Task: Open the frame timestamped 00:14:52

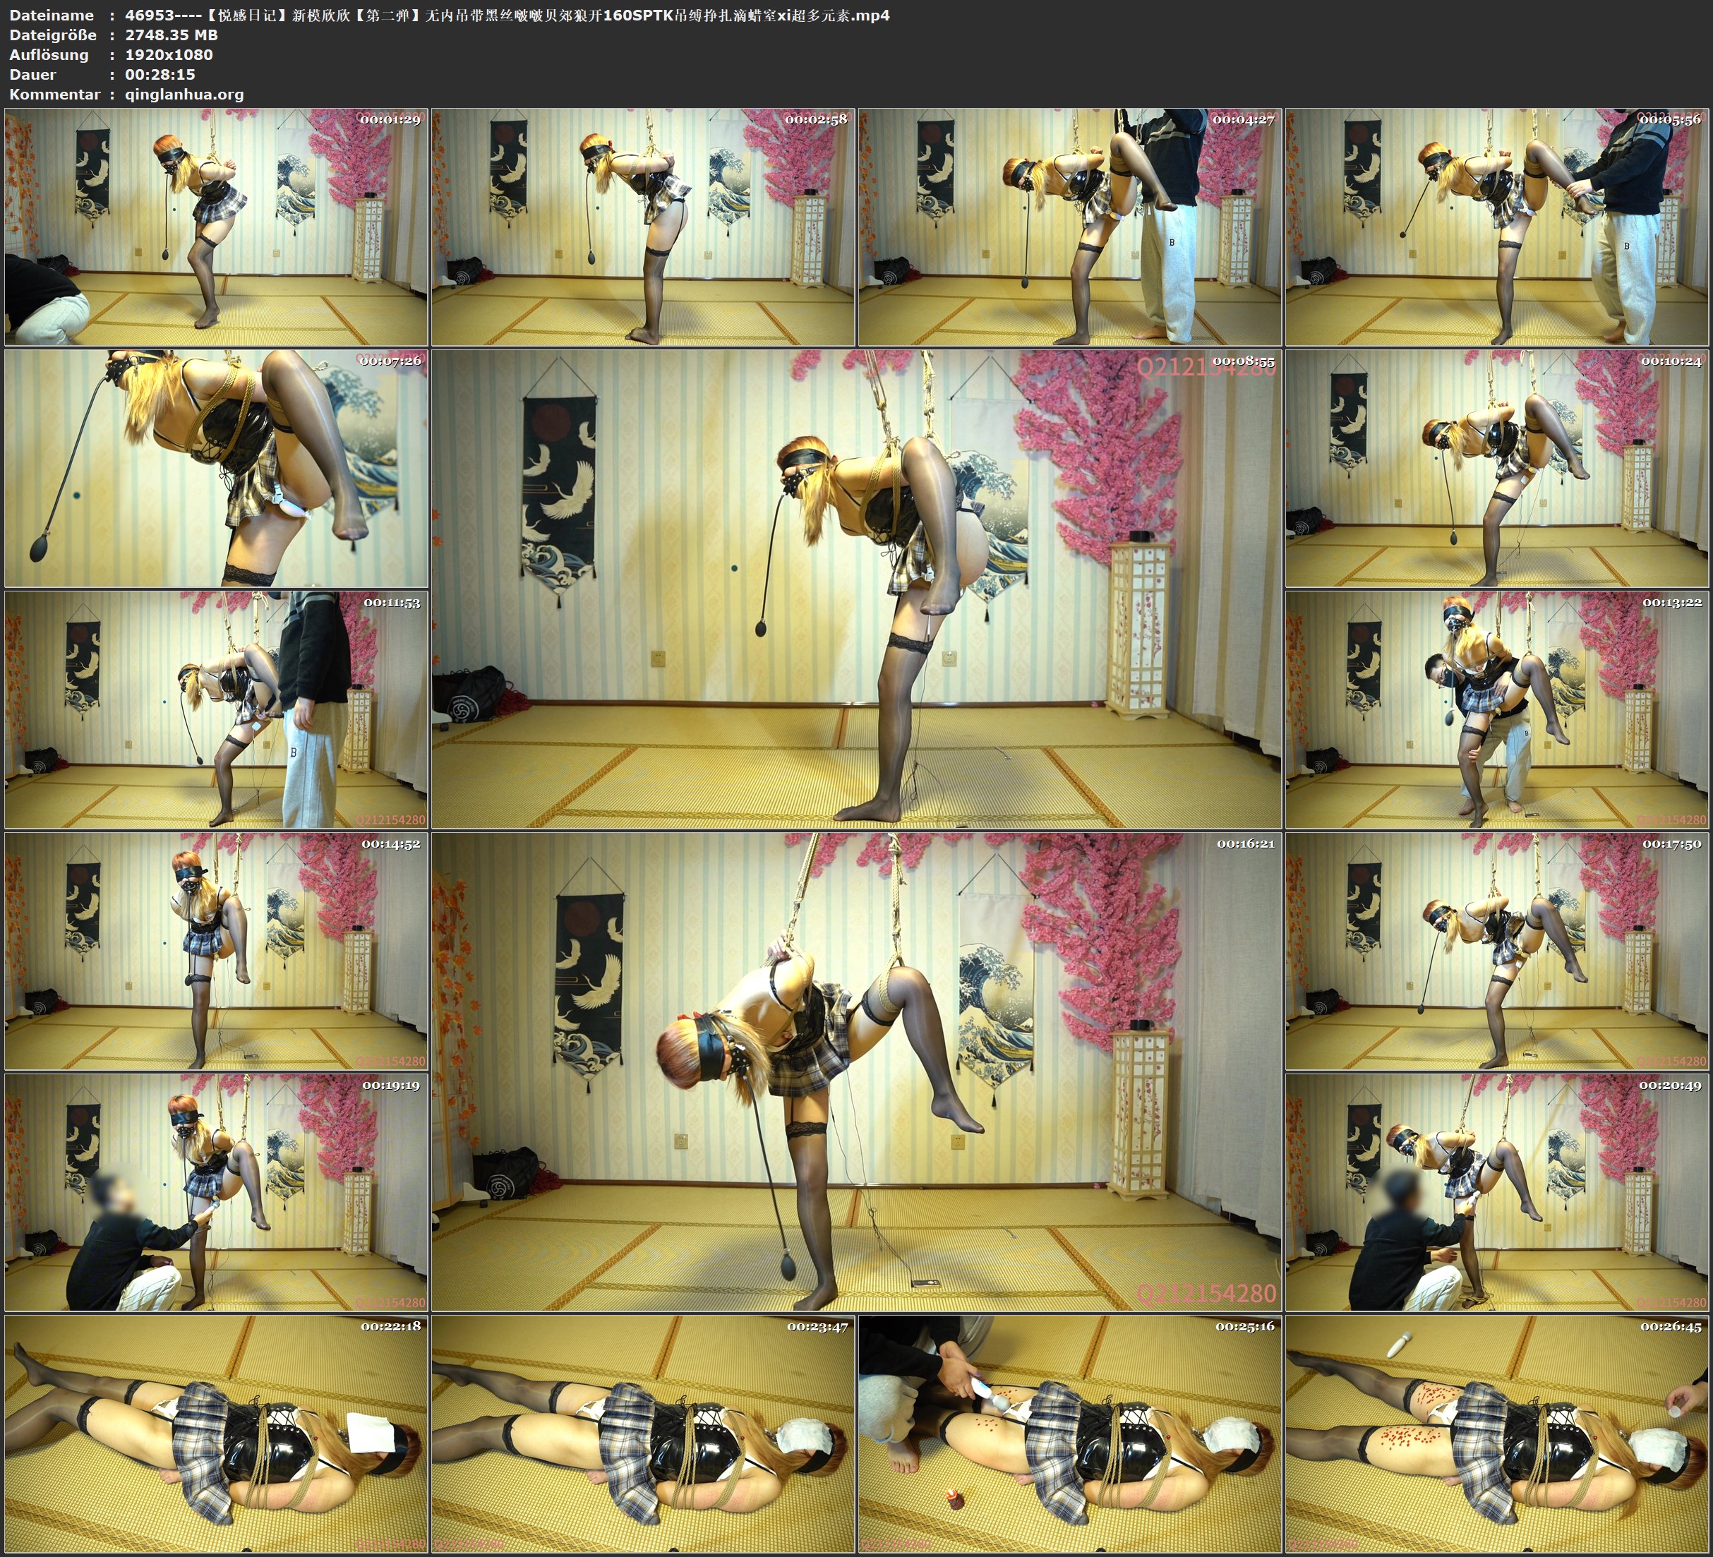Action: 216,951
